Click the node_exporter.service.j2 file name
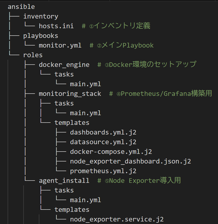 tap(117, 219)
